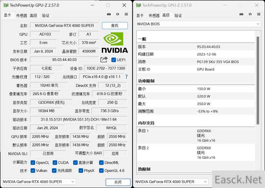Toggle the OpenCL checkbox

(33, 163)
